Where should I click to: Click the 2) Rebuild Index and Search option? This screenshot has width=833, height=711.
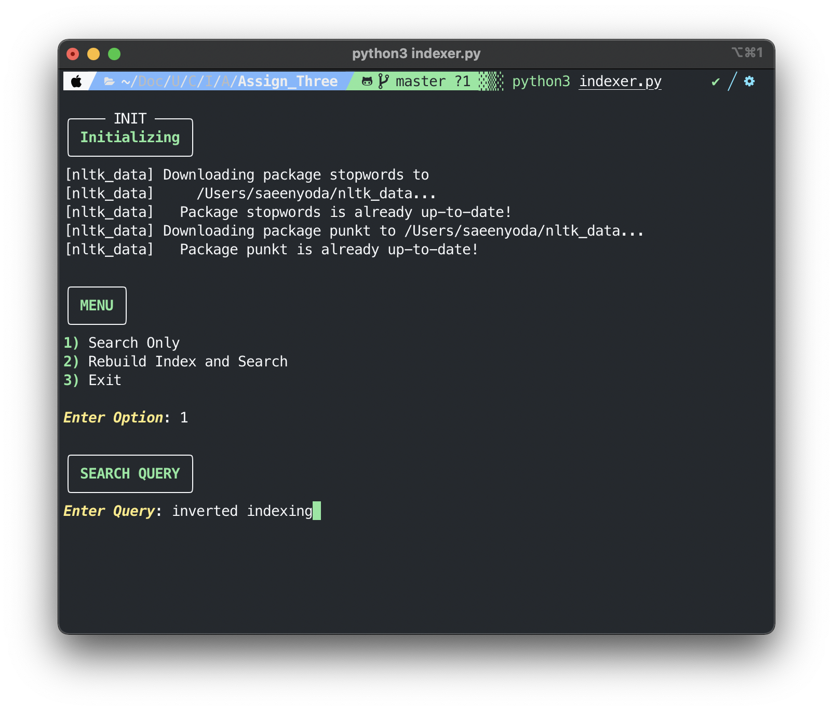pos(176,362)
